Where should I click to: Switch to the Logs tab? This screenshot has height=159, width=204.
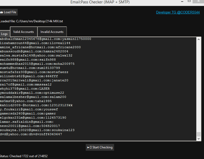coord(4,34)
